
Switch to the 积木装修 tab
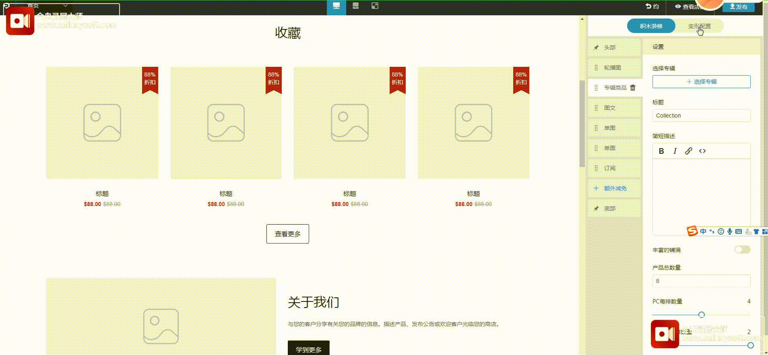pyautogui.click(x=651, y=26)
